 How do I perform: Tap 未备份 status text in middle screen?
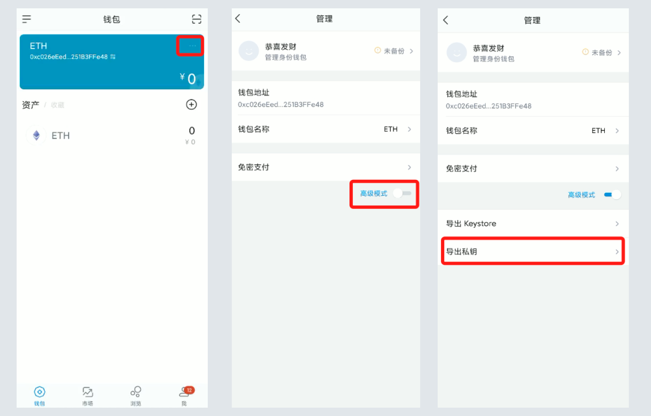pyautogui.click(x=394, y=51)
